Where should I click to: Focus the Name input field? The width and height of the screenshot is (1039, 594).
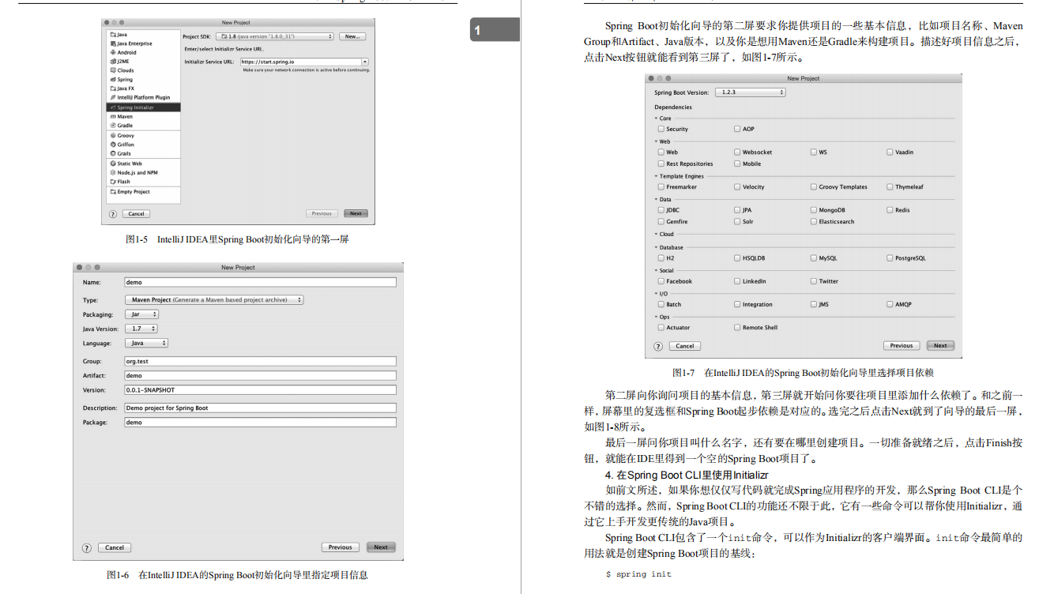click(x=260, y=282)
